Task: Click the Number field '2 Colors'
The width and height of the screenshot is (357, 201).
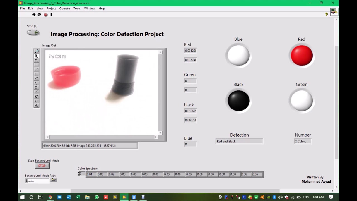Action: point(303,141)
